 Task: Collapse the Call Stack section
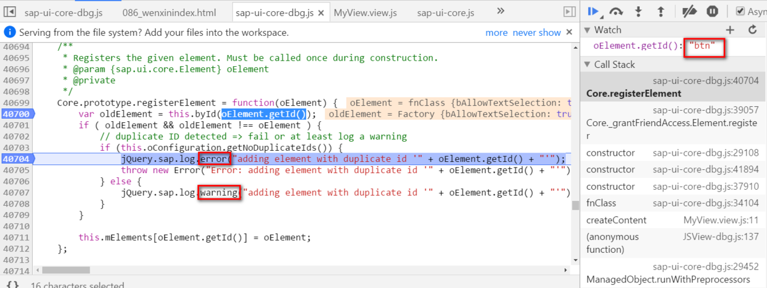click(x=588, y=64)
